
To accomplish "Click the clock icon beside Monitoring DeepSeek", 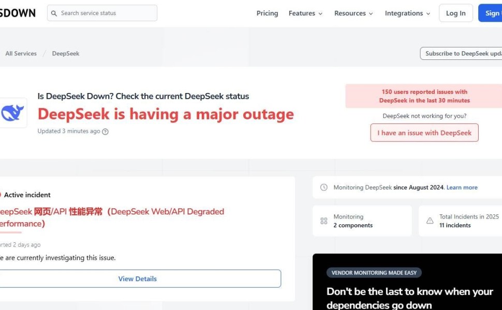I will click(323, 187).
